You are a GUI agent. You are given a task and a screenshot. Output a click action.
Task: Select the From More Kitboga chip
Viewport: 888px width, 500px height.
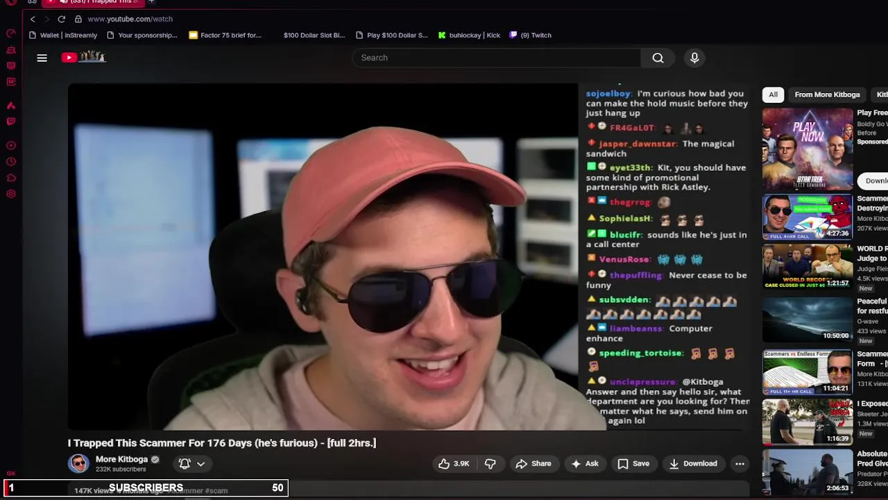pyautogui.click(x=827, y=94)
